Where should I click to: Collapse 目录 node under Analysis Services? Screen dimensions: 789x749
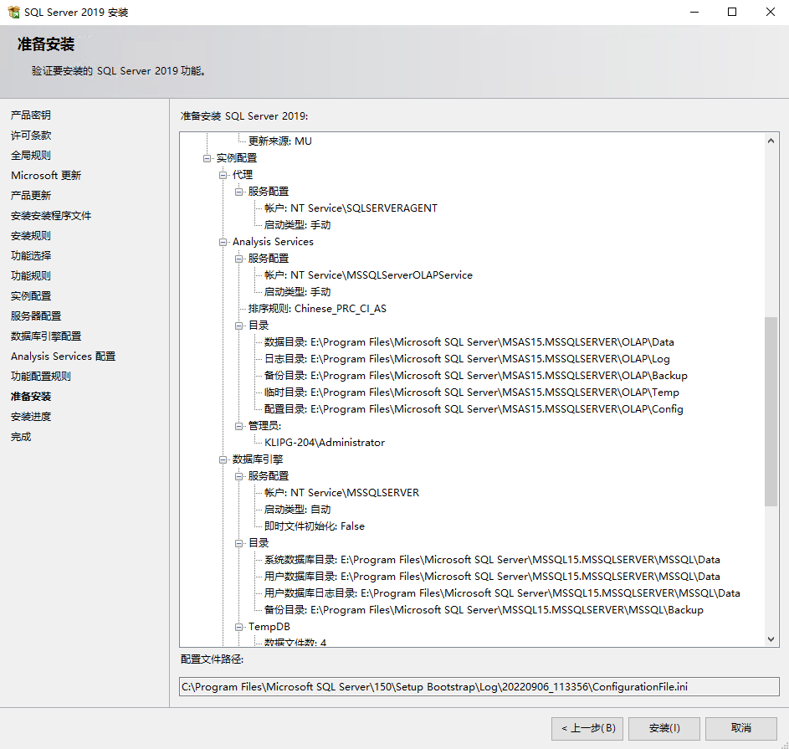point(239,326)
